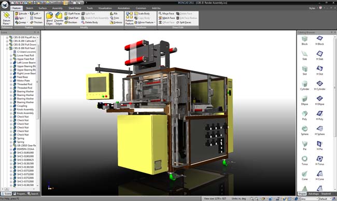Open the IronCAD application menu button
Image resolution: width=337 pixels, height=201 pixels.
pyautogui.click(x=5, y=5)
